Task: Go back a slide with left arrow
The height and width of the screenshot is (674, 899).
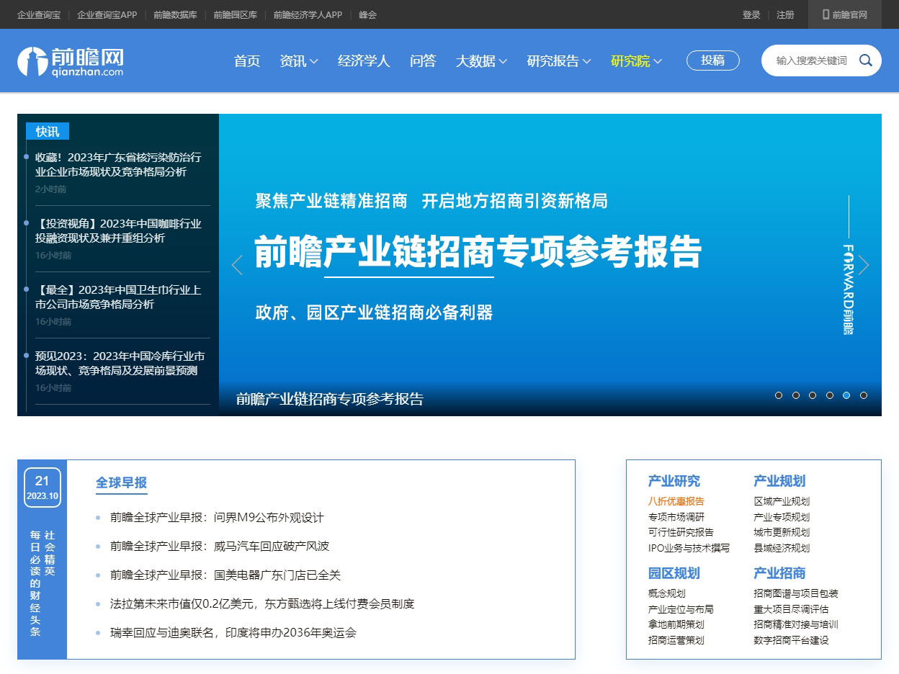Action: coord(237,265)
